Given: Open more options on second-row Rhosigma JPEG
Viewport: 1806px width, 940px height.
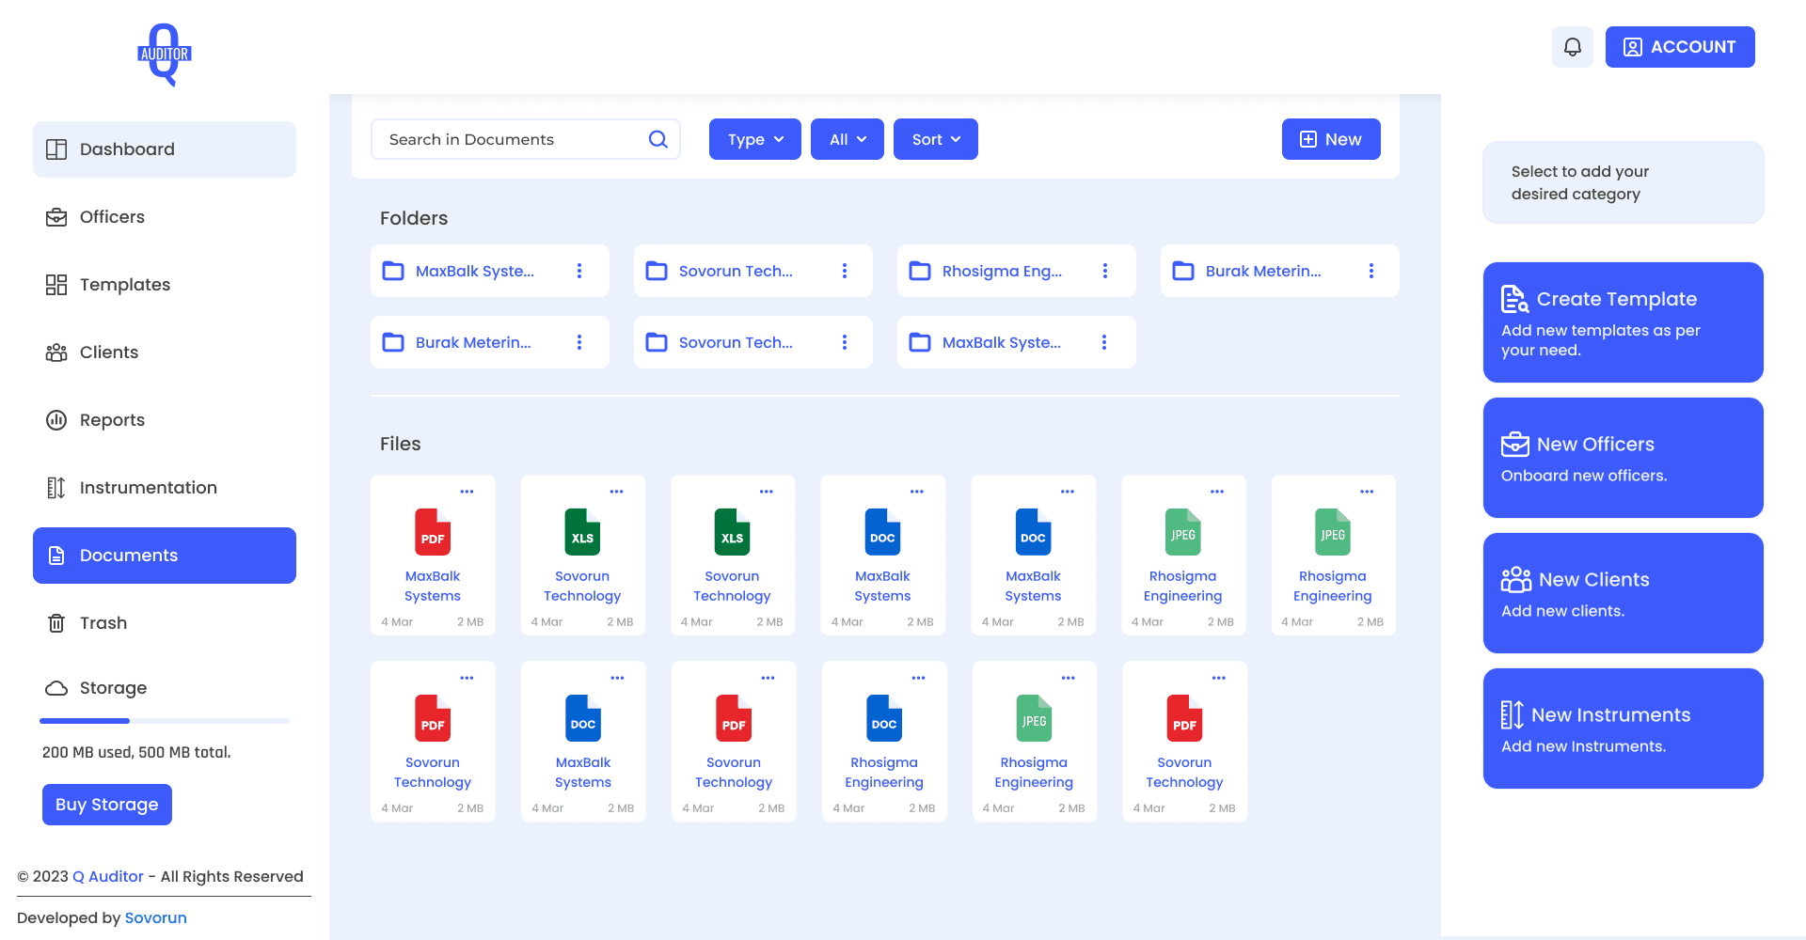Looking at the screenshot, I should coord(1069,678).
